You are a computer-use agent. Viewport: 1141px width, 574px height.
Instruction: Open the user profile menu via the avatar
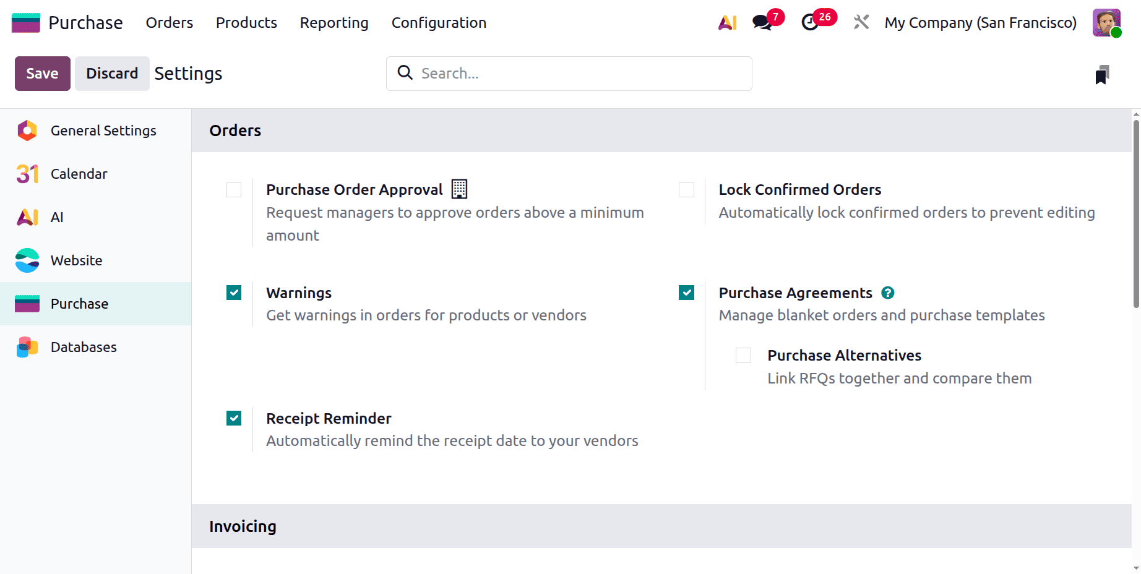pos(1106,22)
